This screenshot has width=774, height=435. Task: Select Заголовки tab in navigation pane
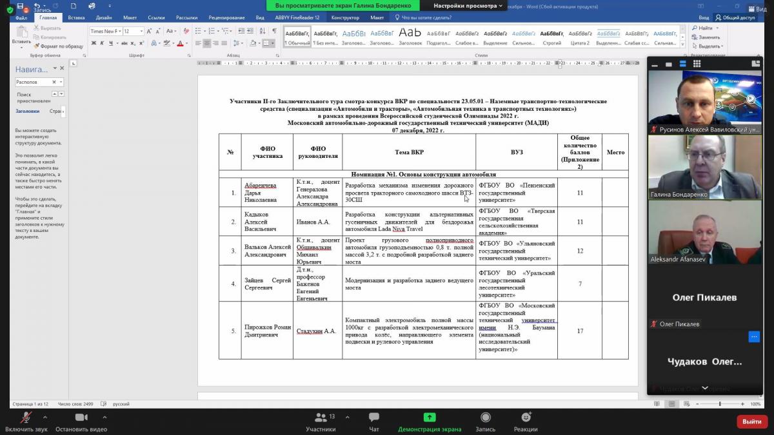tap(28, 111)
